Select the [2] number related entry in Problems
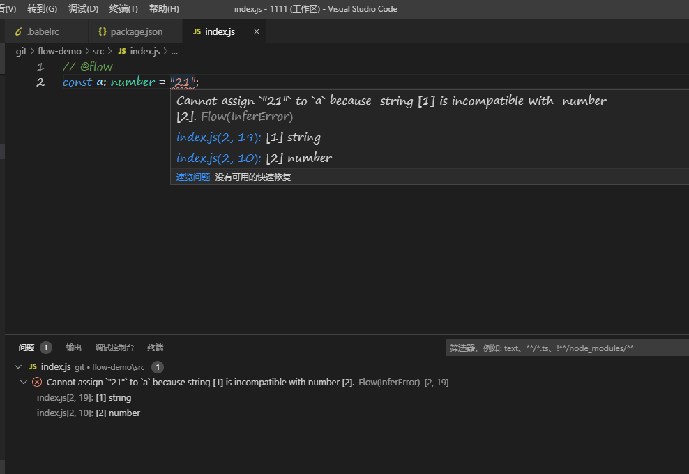 point(88,413)
